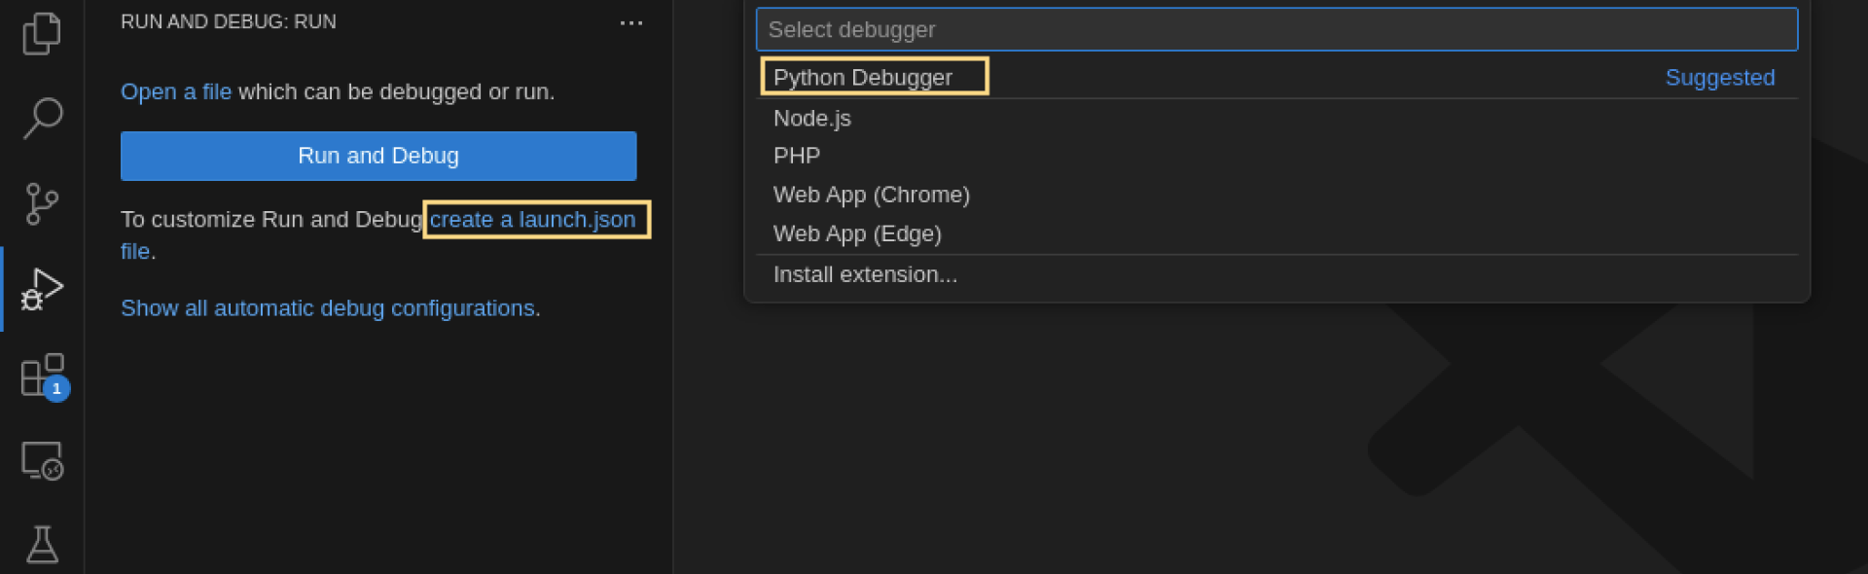
Task: Select Web App (Edge) debugger
Action: [x=1276, y=233]
